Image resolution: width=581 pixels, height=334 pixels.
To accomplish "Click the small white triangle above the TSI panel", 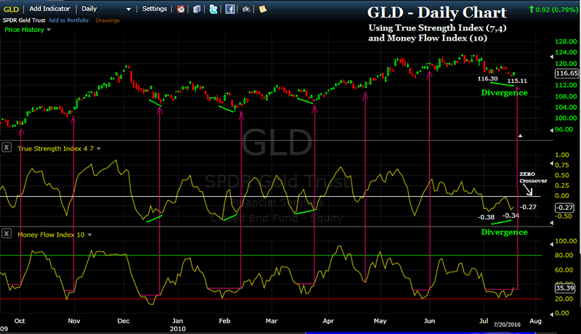I will tap(520, 136).
